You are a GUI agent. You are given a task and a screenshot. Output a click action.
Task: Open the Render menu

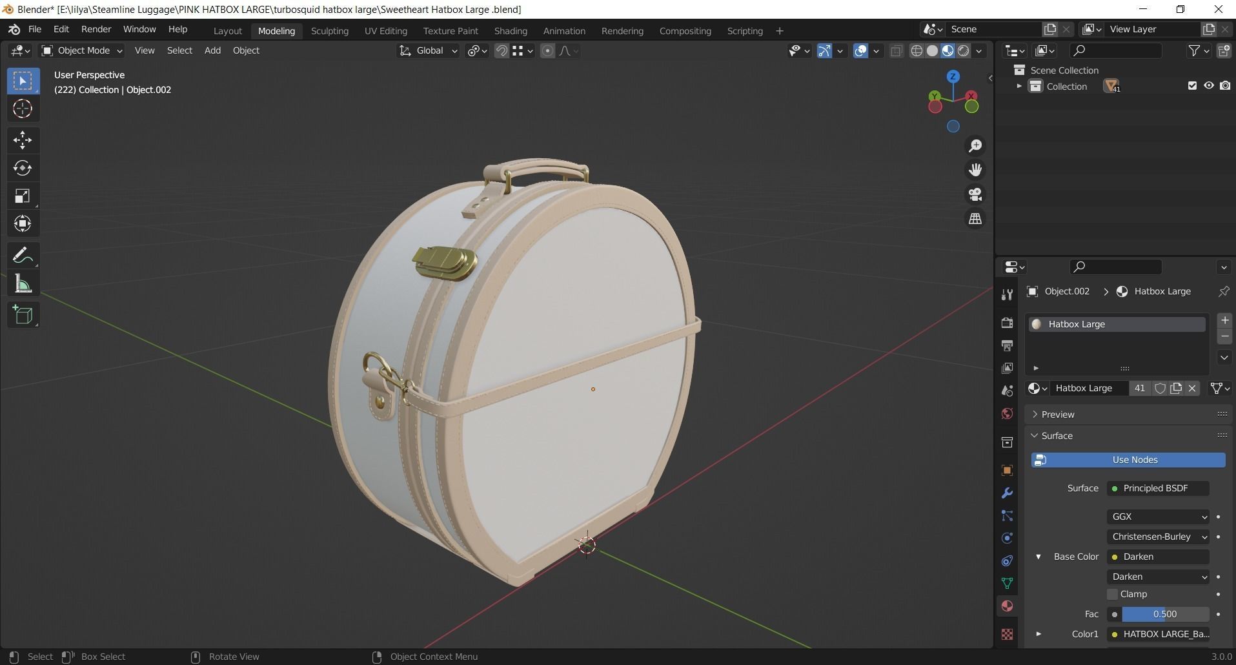[96, 29]
